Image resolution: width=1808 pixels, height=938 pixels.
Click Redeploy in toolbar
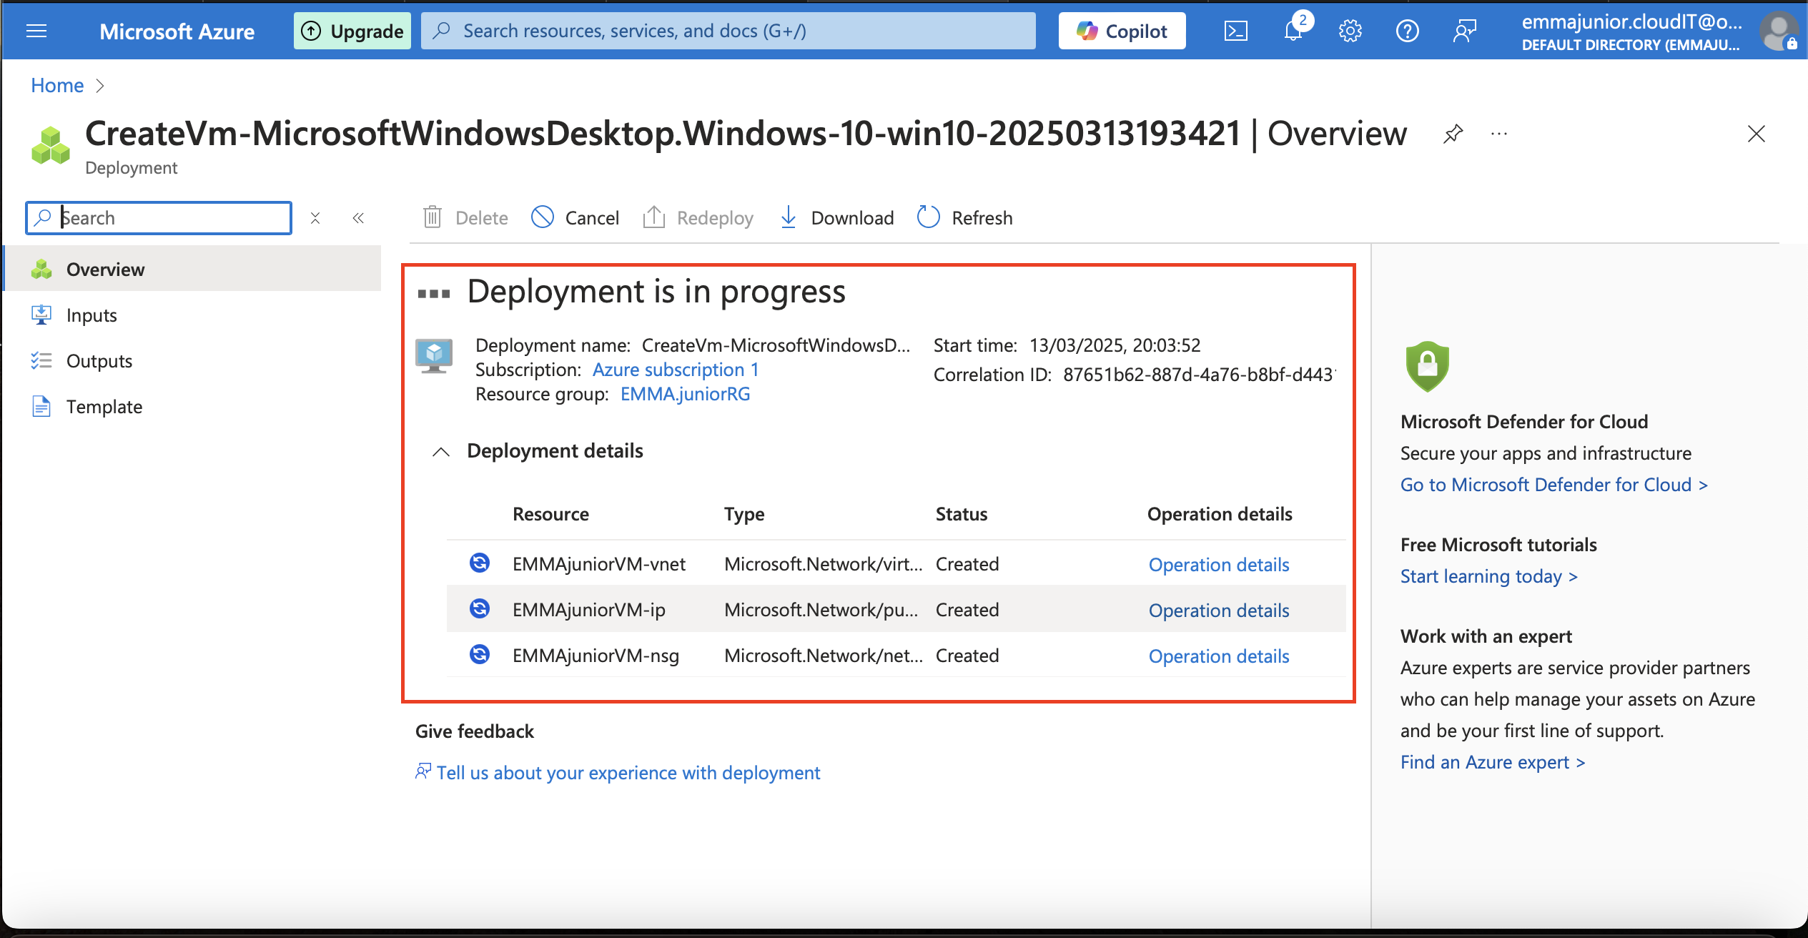[698, 217]
